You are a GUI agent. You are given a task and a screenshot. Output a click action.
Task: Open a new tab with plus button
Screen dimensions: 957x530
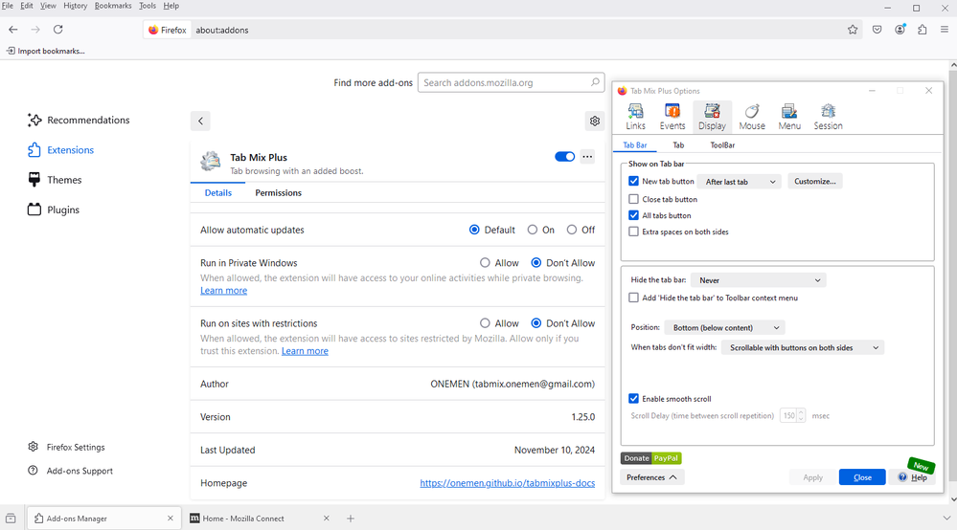click(x=351, y=519)
